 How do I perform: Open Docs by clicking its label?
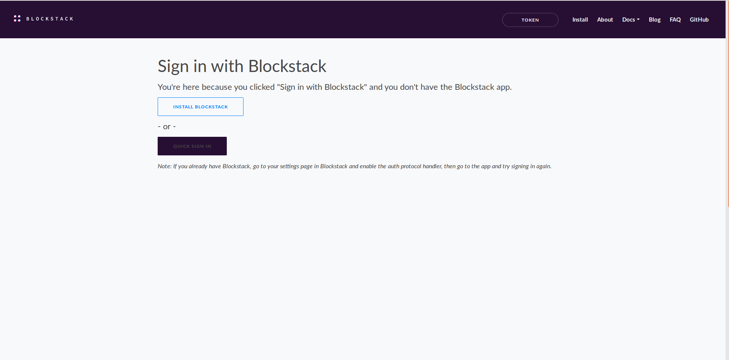point(628,19)
